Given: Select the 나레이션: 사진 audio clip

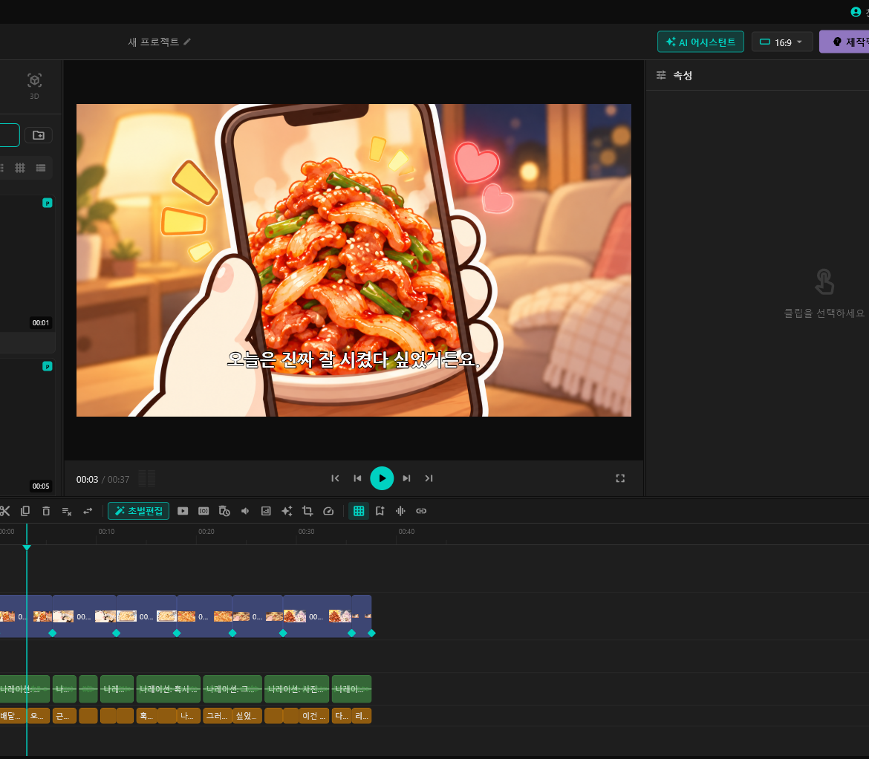Looking at the screenshot, I should 296,689.
